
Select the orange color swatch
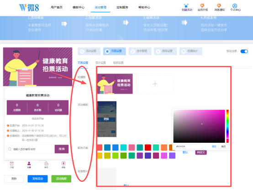(164, 147)
